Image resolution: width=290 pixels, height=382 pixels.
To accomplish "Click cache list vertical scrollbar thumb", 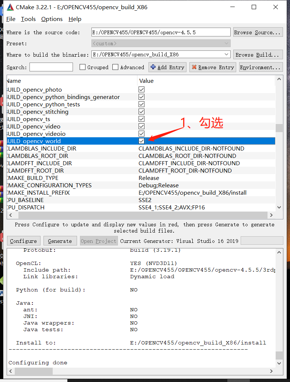I will click(279, 128).
